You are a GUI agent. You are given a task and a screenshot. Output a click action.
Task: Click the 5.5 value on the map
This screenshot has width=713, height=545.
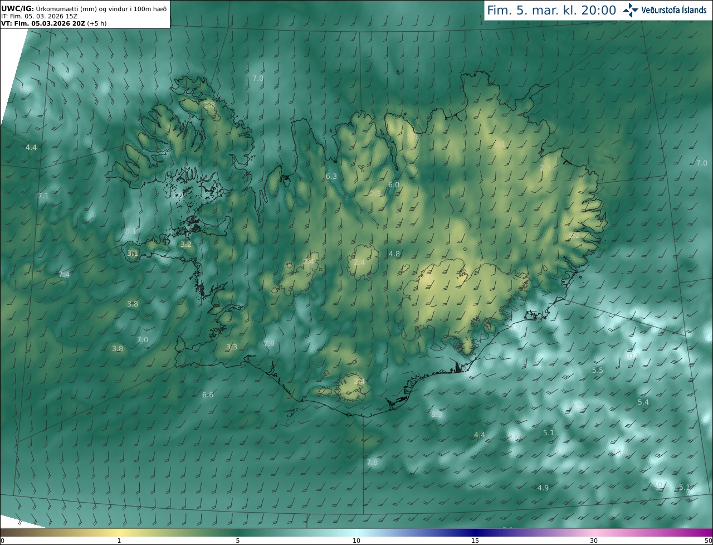pyautogui.click(x=598, y=371)
